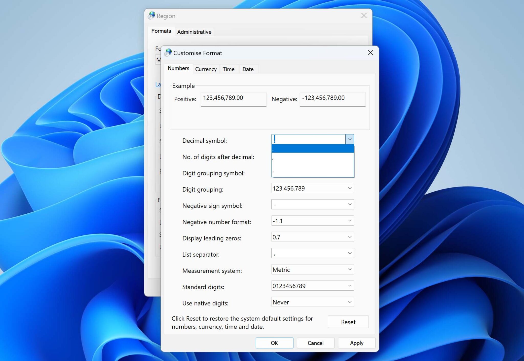Expand the Digit grouping dropdown
The width and height of the screenshot is (524, 361).
pos(349,188)
